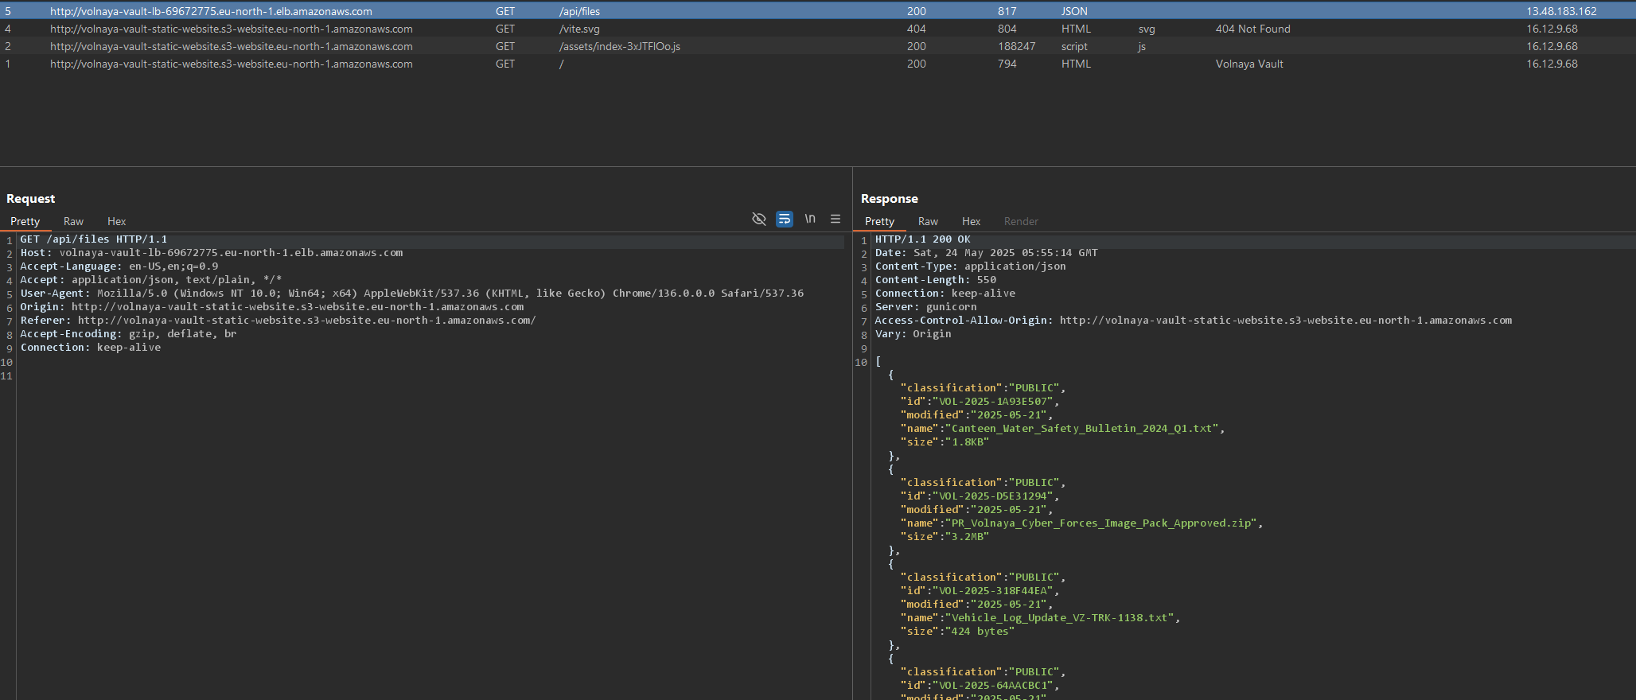Select the Request Pretty tab
This screenshot has width=1636, height=700.
(x=25, y=221)
